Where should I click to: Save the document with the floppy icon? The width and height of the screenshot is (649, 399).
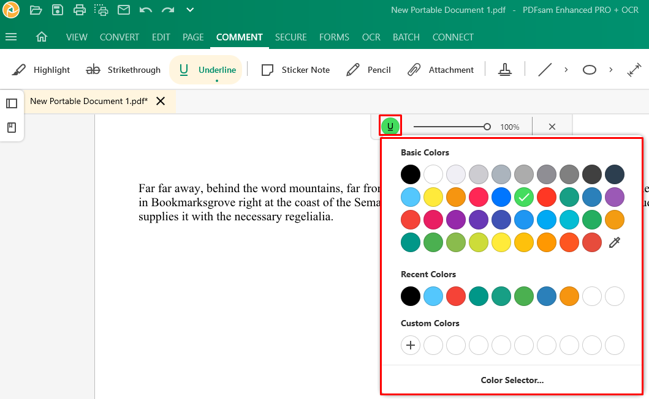coord(58,10)
